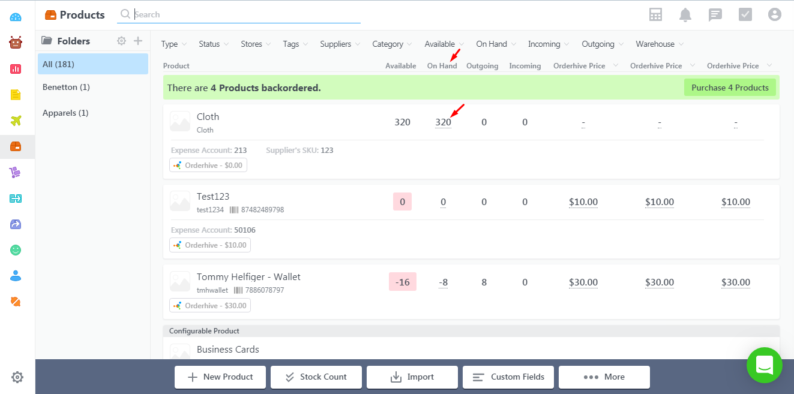Click the Test123 product image placeholder

[180, 201]
